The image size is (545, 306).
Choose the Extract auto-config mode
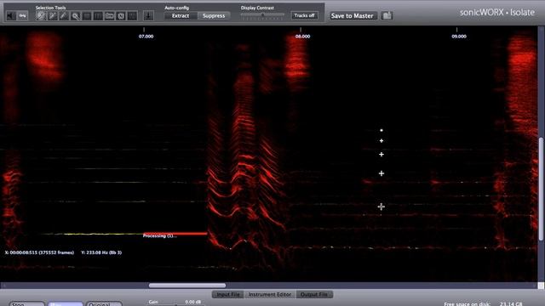coord(181,15)
